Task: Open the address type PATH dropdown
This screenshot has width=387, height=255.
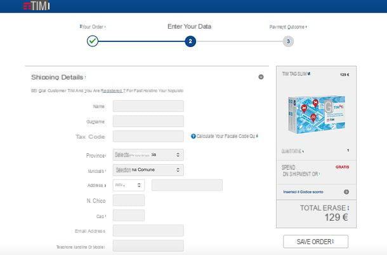Action: [x=129, y=185]
